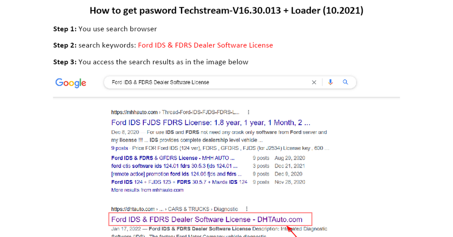Open three-dot menu beside mhhauto.com result

pos(248,112)
